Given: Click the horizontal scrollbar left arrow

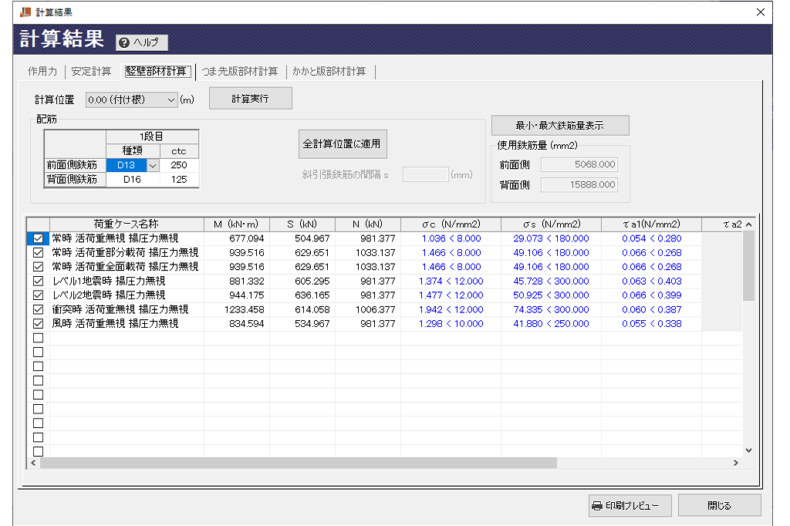Looking at the screenshot, I should coord(34,463).
